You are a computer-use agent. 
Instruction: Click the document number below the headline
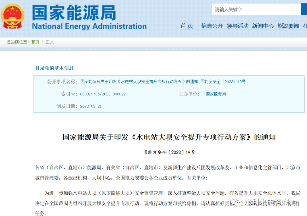(169, 152)
